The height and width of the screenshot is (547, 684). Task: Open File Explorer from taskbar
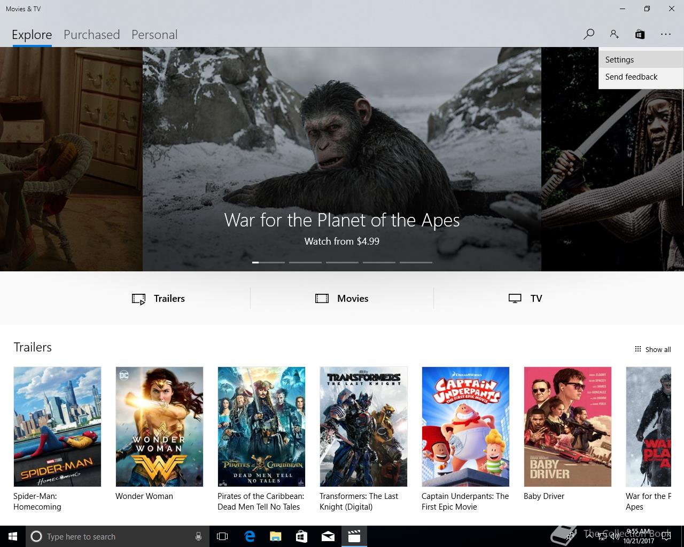[x=276, y=536]
